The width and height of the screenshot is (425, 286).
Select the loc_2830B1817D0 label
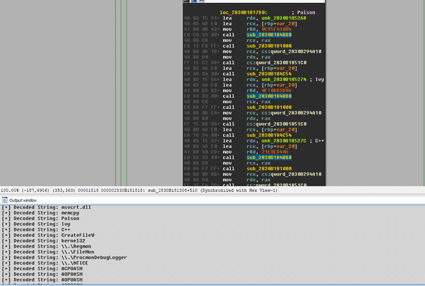(242, 12)
